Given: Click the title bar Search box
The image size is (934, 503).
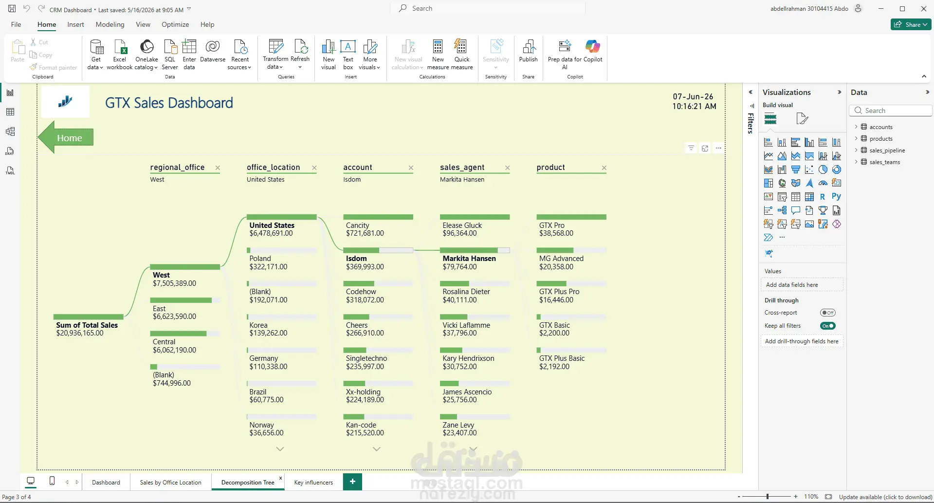Looking at the screenshot, I should coord(488,8).
